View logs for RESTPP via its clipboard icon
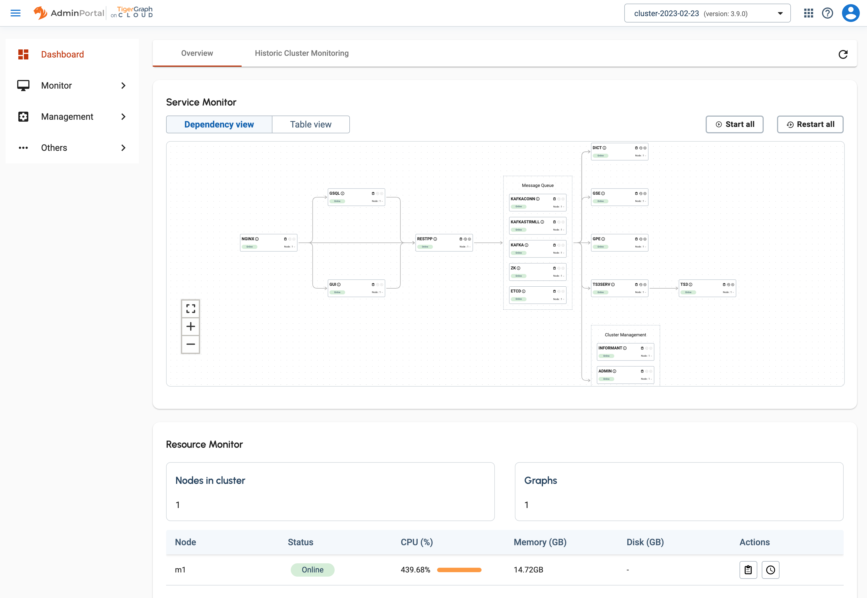 pyautogui.click(x=461, y=239)
